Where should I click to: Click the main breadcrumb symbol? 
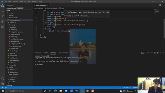(x=62, y=8)
